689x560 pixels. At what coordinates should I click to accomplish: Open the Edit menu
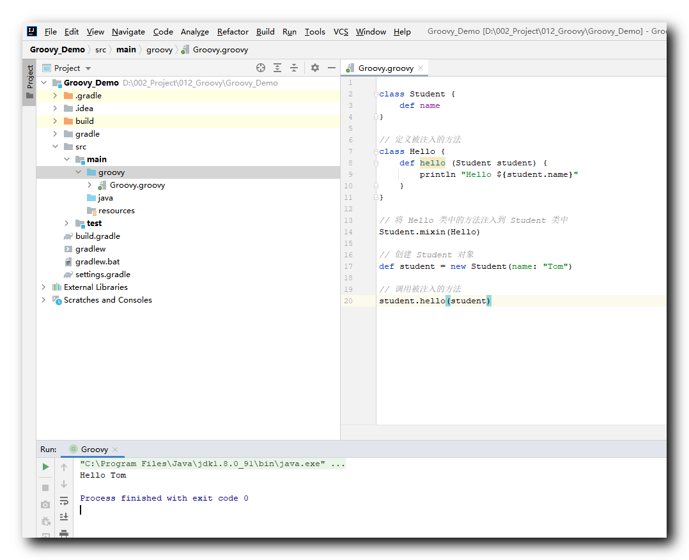[x=71, y=31]
